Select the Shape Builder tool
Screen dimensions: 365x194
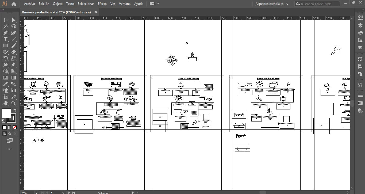[x=6, y=71]
